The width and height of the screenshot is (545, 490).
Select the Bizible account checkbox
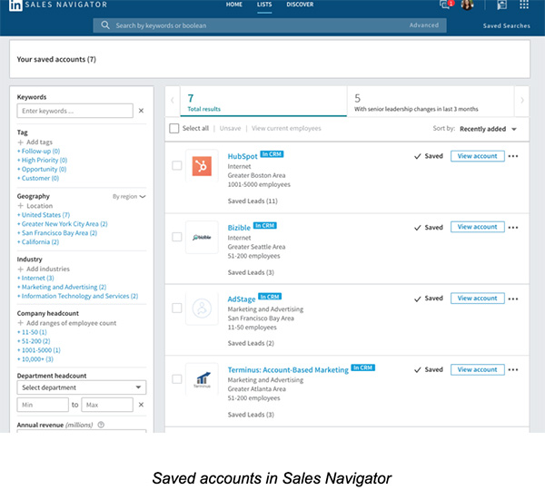coord(176,237)
